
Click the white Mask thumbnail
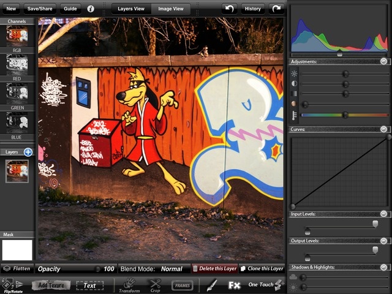17,250
